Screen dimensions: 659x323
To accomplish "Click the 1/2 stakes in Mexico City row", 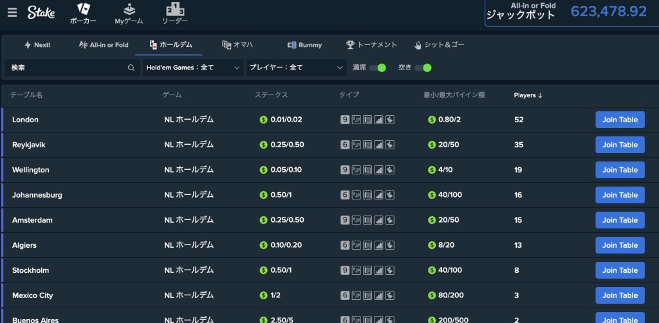I will pyautogui.click(x=275, y=296).
